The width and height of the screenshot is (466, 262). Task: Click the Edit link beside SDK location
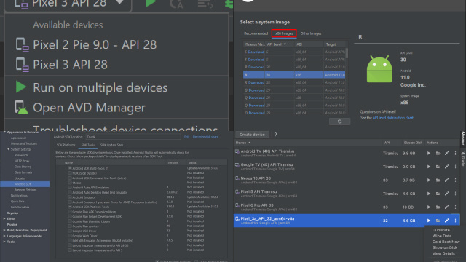(x=186, y=137)
